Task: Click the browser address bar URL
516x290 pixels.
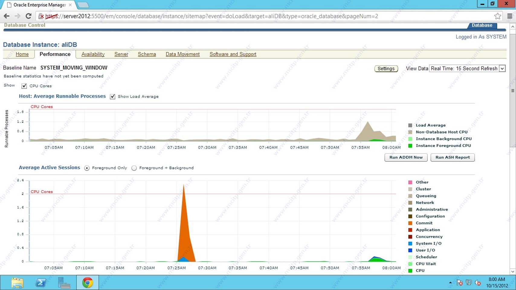Action: (x=211, y=16)
